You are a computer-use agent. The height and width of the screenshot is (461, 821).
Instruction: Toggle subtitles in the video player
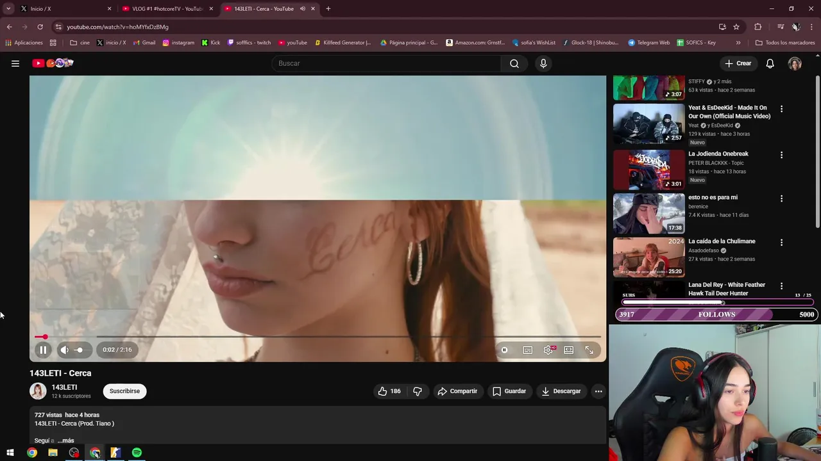pos(527,350)
